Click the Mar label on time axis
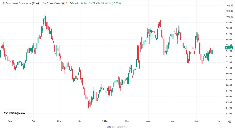Screen dimensions: 235x130 pos(148,121)
